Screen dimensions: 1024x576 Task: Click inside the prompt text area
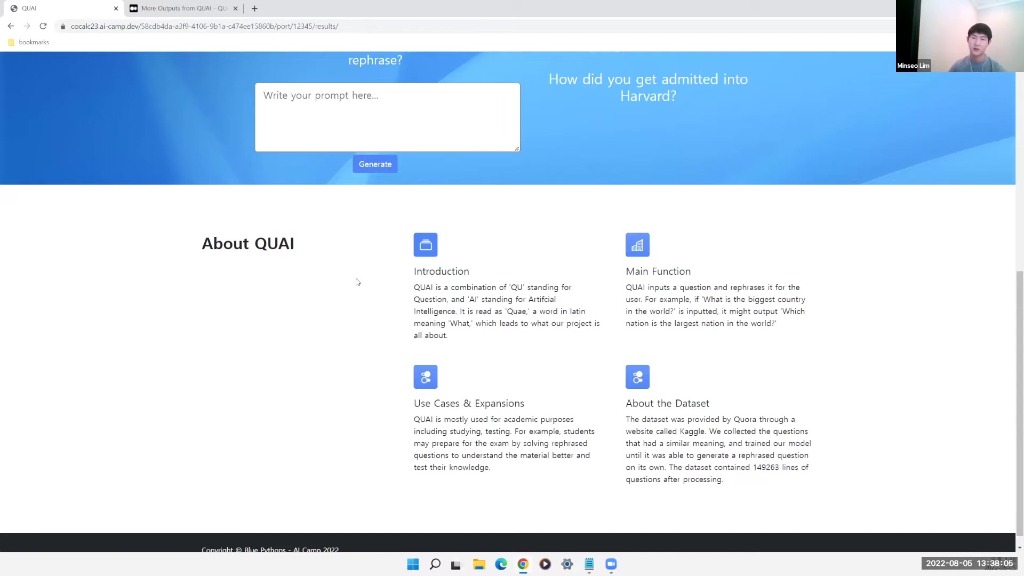(387, 117)
